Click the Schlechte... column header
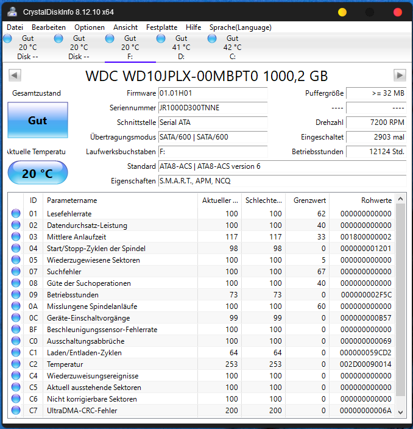 263,200
